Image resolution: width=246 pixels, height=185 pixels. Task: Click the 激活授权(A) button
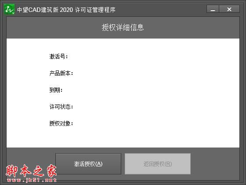[x=88, y=164]
